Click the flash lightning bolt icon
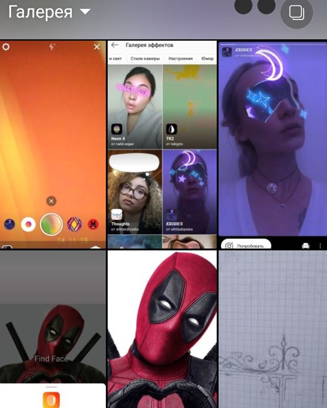Screen dimensions: 327x408 coord(52,47)
